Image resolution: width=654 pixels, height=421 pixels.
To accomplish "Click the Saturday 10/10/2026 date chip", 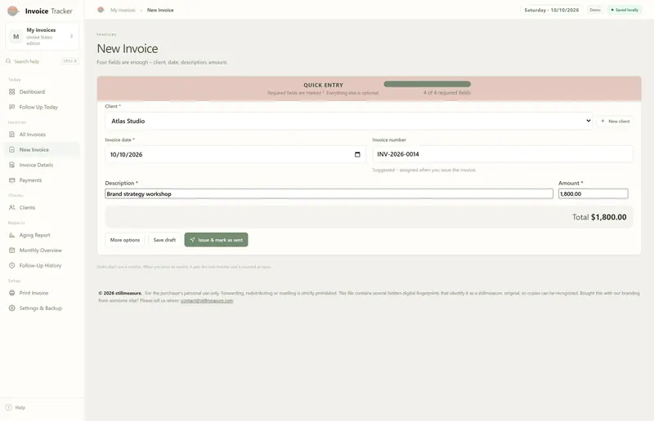I will (x=551, y=10).
